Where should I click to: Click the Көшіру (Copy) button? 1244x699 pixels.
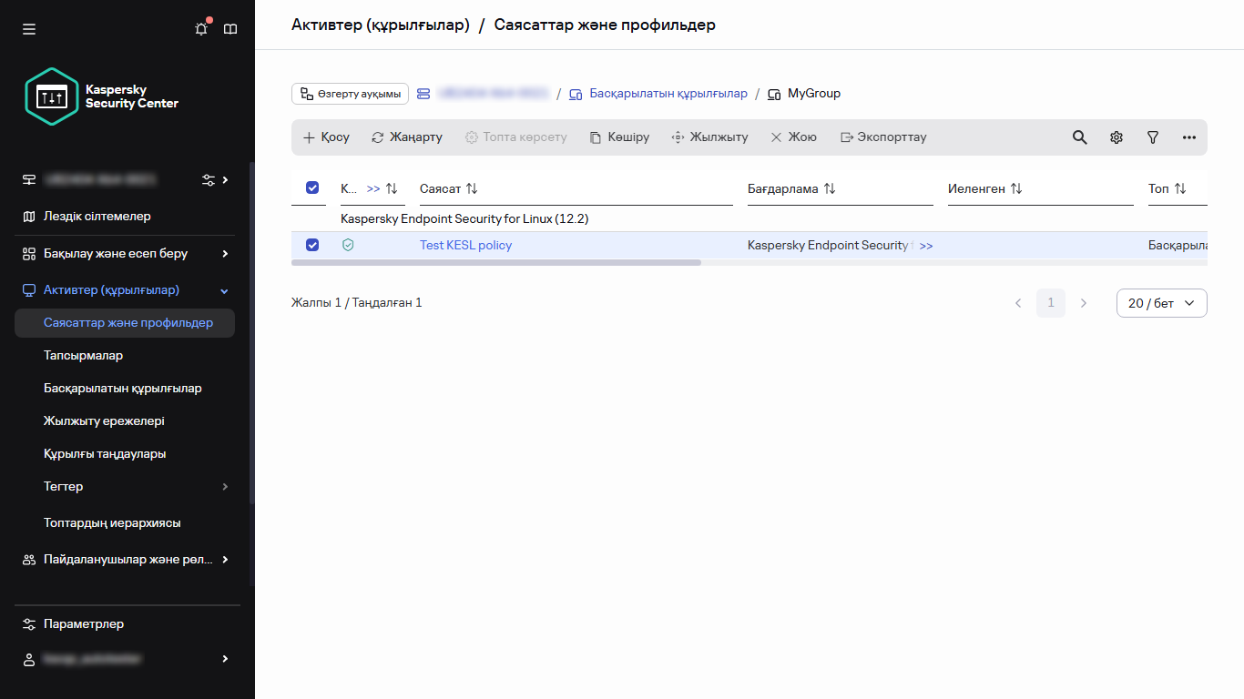[x=619, y=137]
